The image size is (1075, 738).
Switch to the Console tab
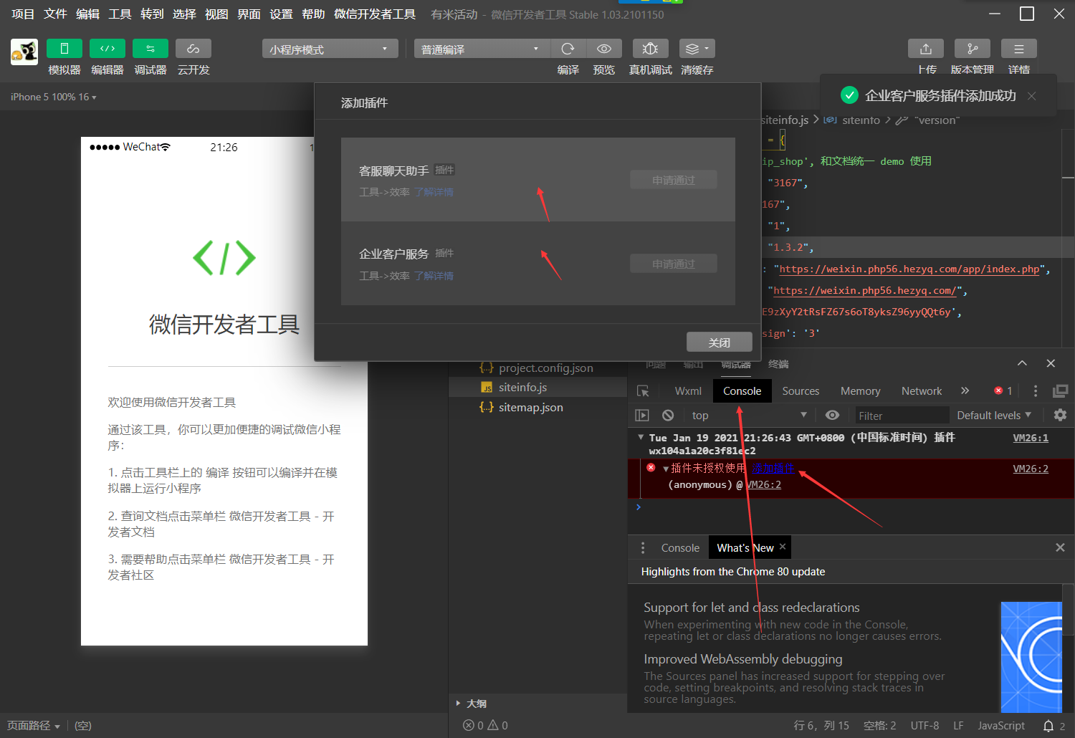742,391
